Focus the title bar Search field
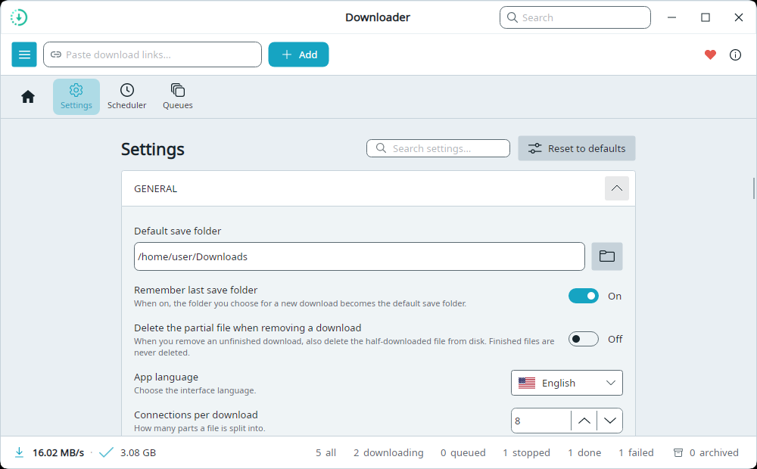The width and height of the screenshot is (757, 469). tap(575, 17)
